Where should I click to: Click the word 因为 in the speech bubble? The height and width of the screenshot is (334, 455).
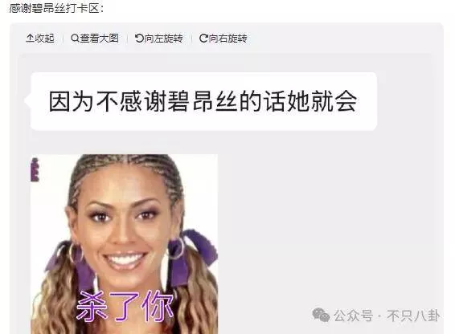[x=71, y=101]
